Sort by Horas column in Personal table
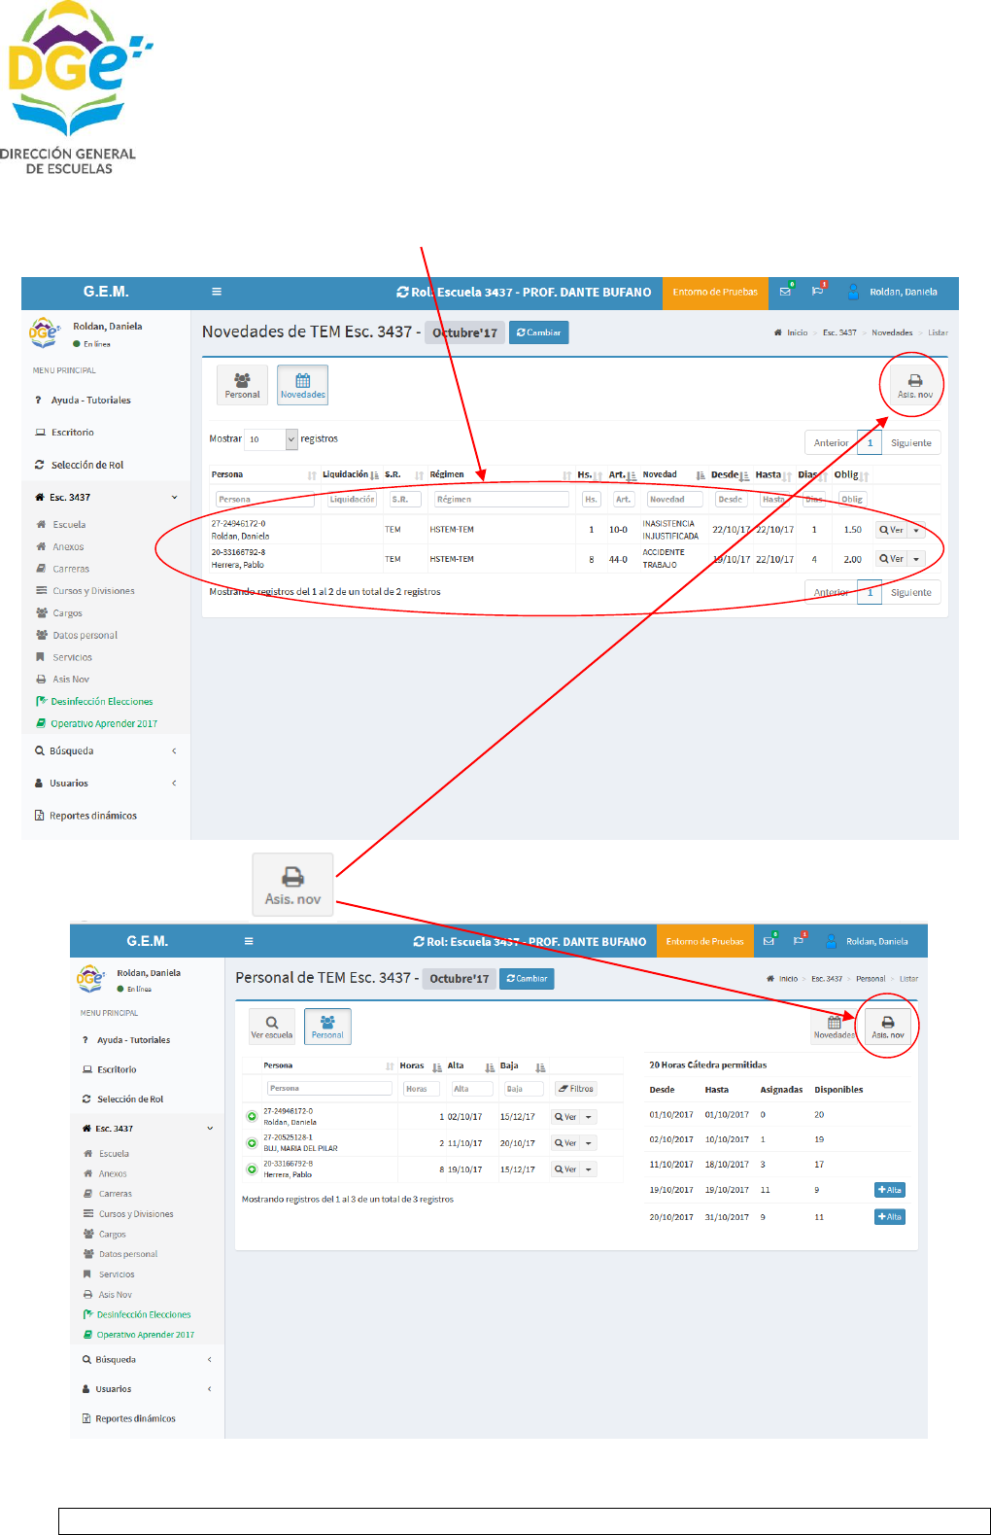Image resolution: width=991 pixels, height=1535 pixels. click(421, 1066)
